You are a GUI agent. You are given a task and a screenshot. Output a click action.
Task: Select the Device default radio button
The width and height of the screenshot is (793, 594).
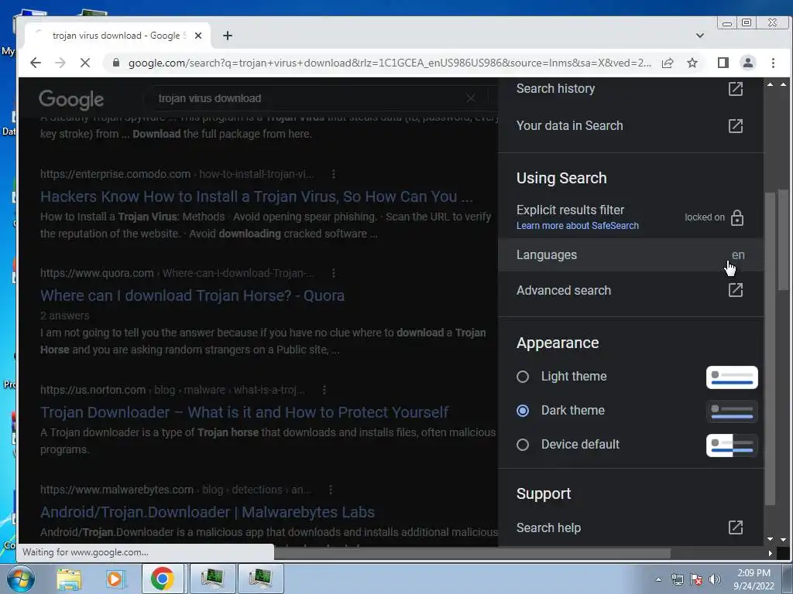pos(523,445)
